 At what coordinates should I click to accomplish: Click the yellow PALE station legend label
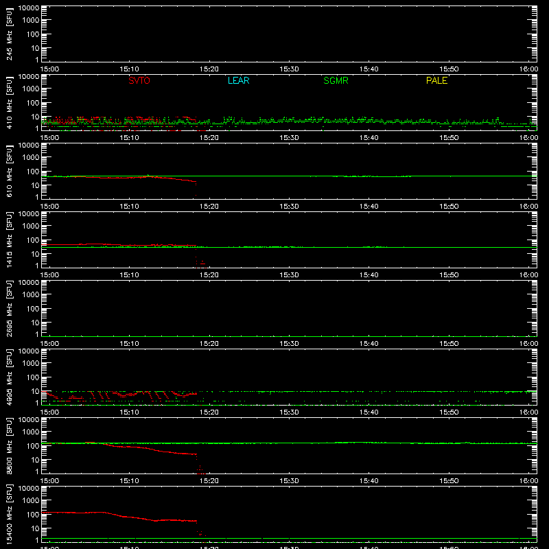click(x=436, y=80)
